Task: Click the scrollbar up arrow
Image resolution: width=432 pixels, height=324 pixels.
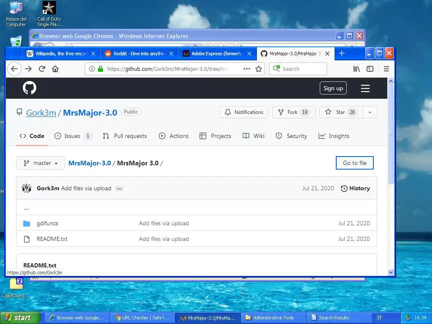Action: pos(391,81)
